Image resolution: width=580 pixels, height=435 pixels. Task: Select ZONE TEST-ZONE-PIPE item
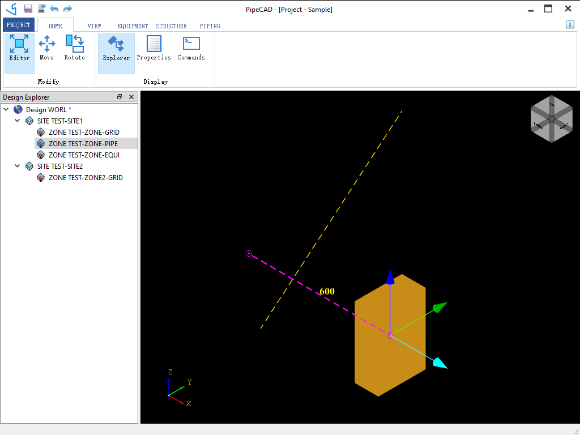coord(83,143)
